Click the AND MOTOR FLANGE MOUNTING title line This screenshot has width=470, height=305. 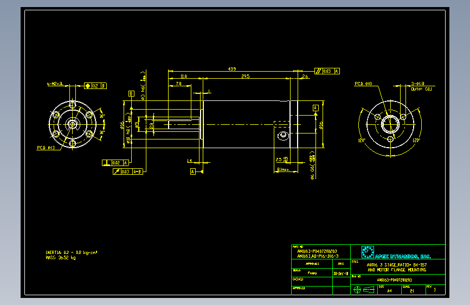pyautogui.click(x=397, y=270)
